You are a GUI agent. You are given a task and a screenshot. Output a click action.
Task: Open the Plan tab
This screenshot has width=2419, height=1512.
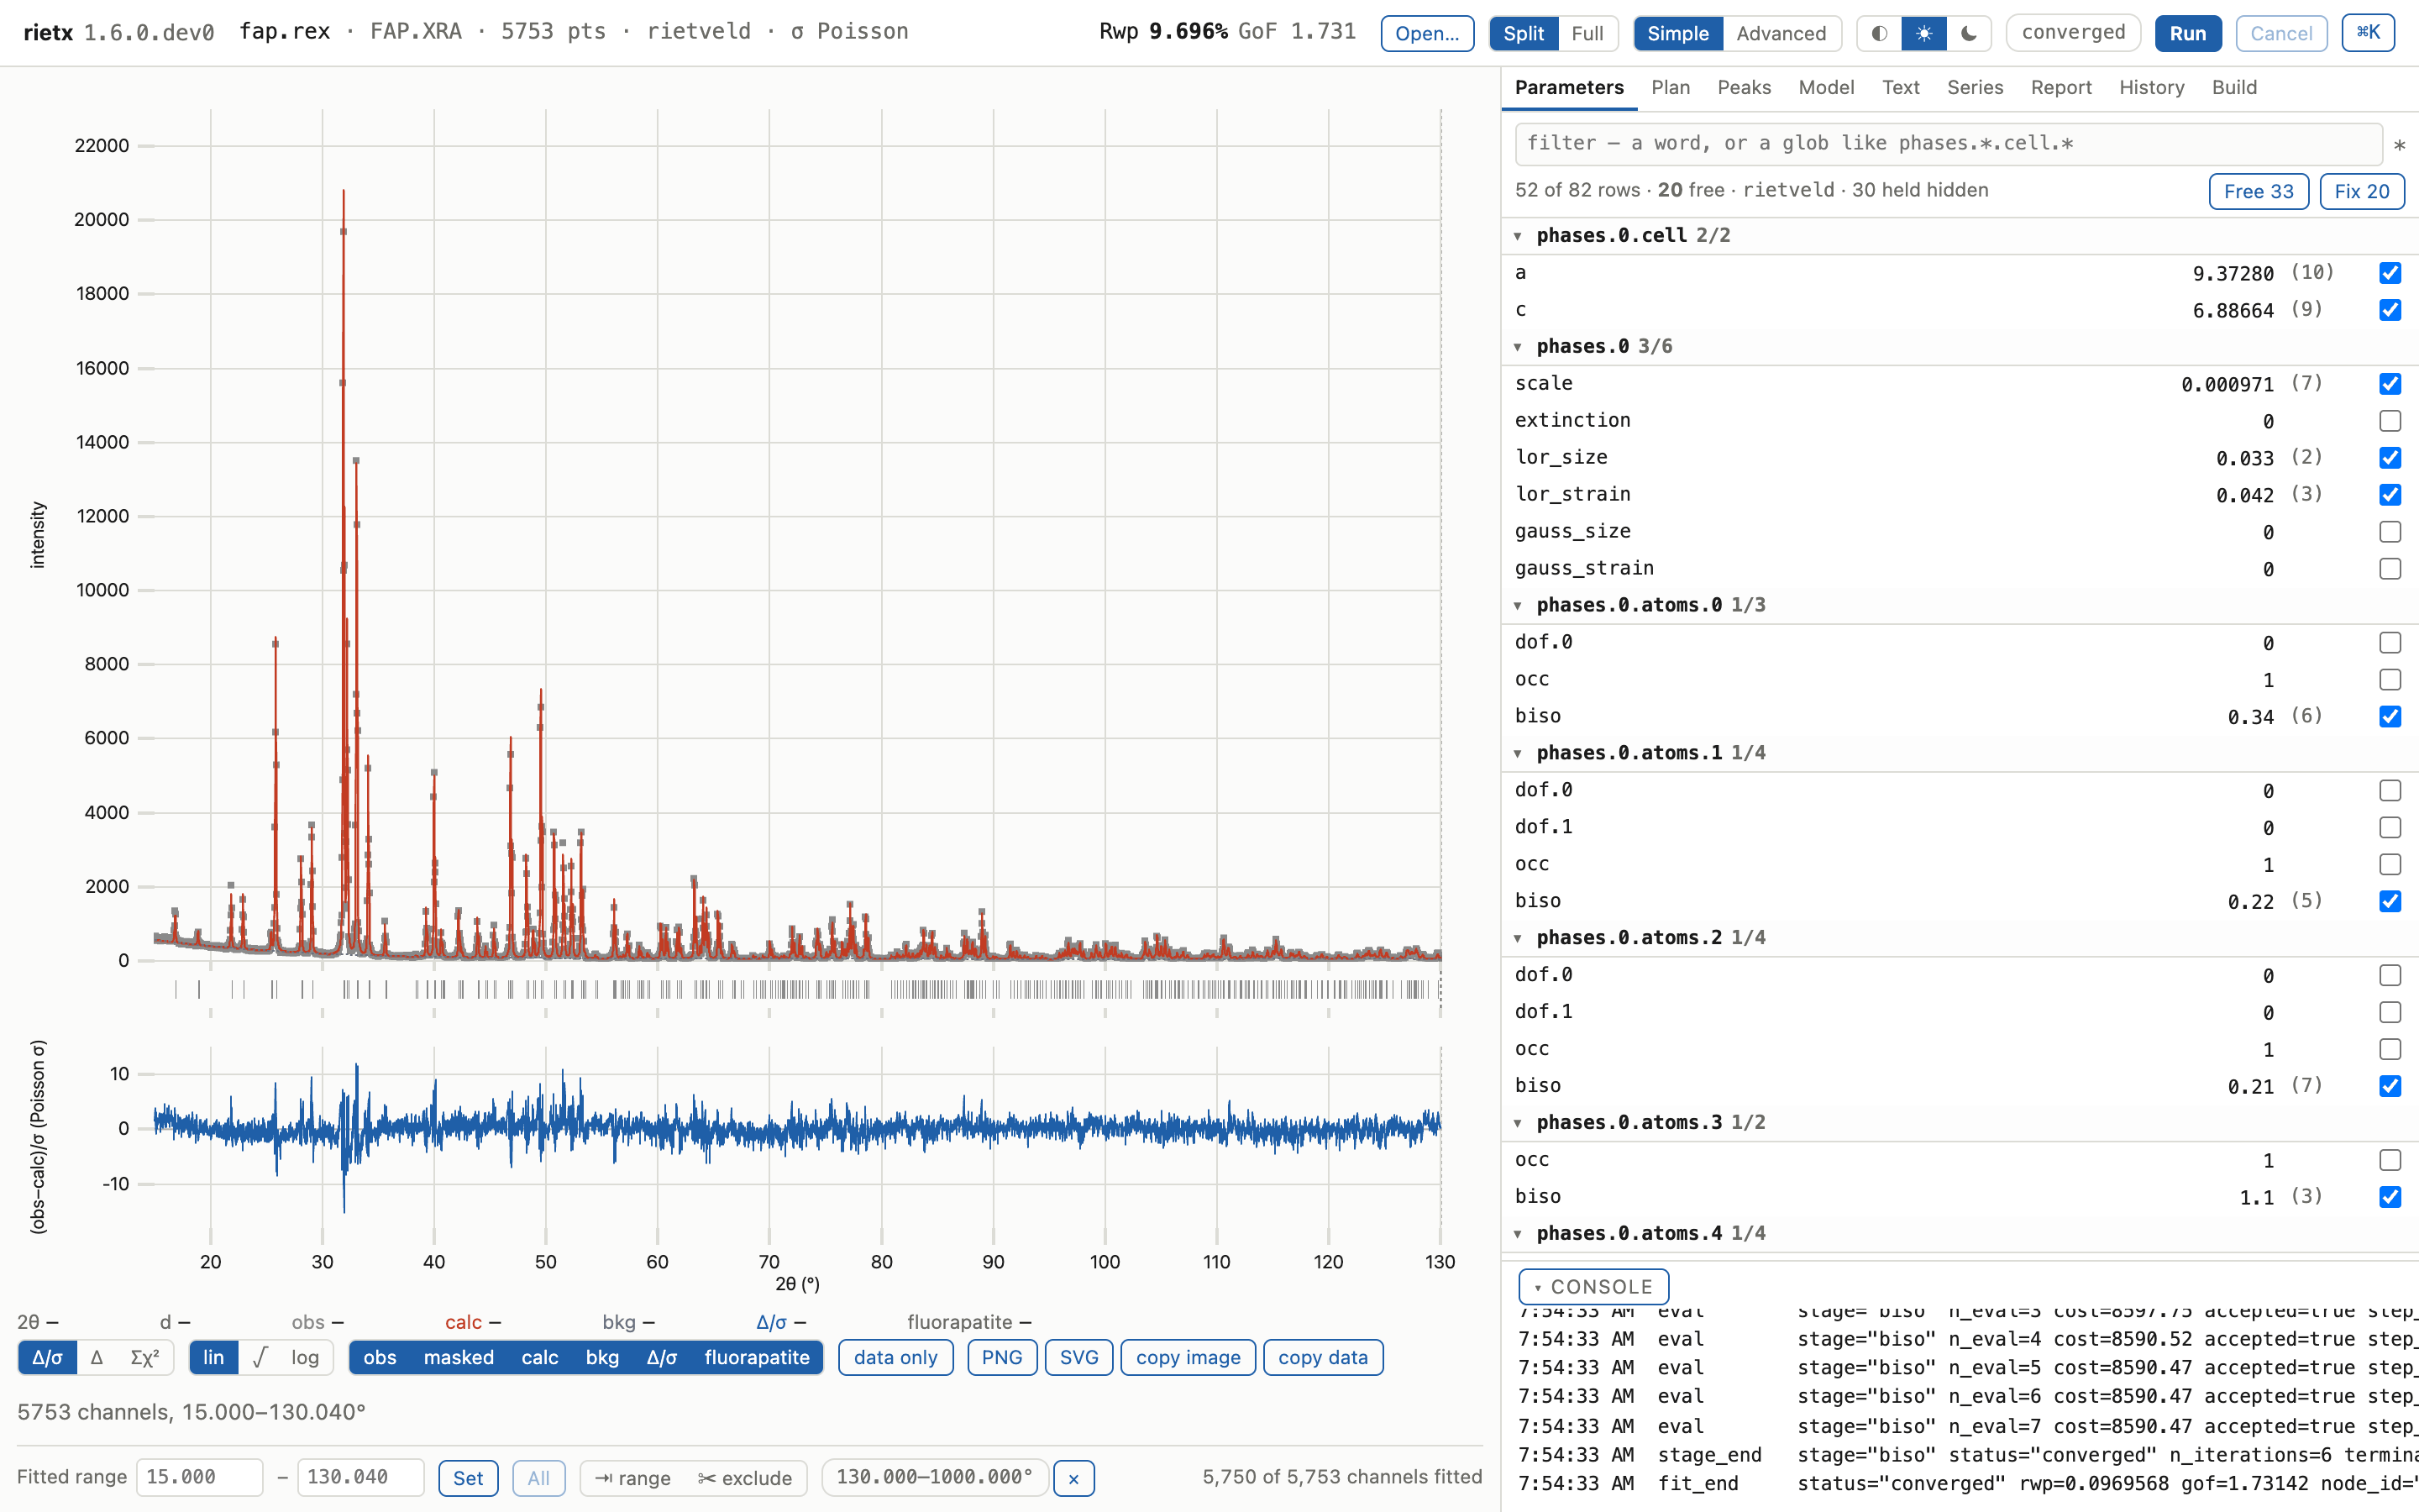click(1671, 87)
